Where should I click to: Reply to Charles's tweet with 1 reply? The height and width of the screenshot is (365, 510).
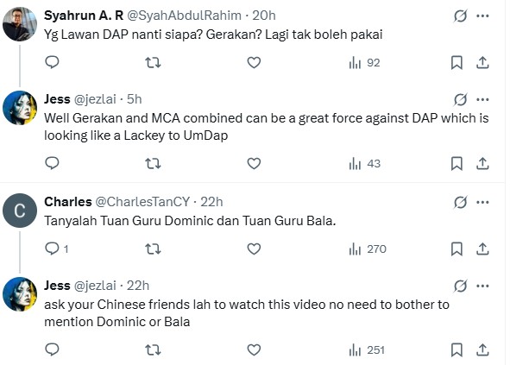pyautogui.click(x=57, y=249)
